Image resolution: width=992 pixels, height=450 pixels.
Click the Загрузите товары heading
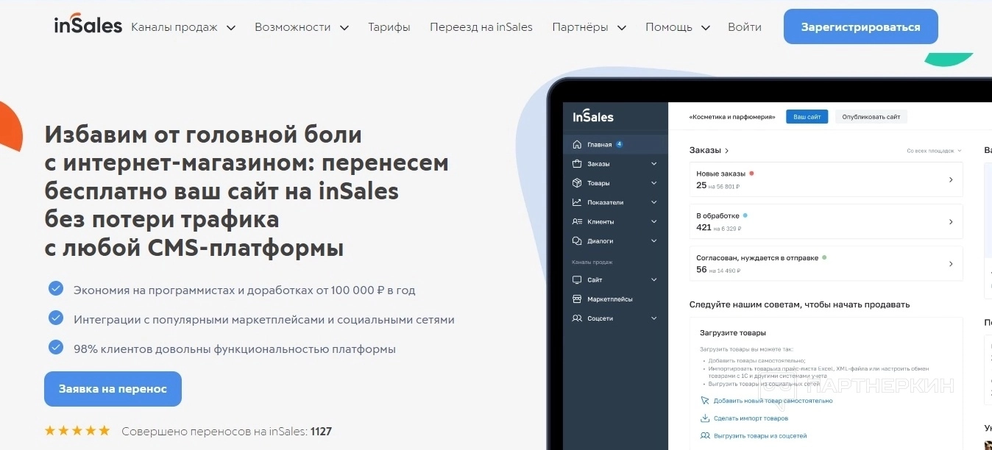click(733, 333)
